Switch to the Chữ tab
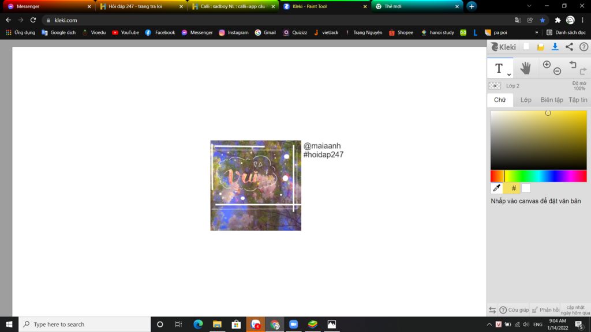 (500, 100)
